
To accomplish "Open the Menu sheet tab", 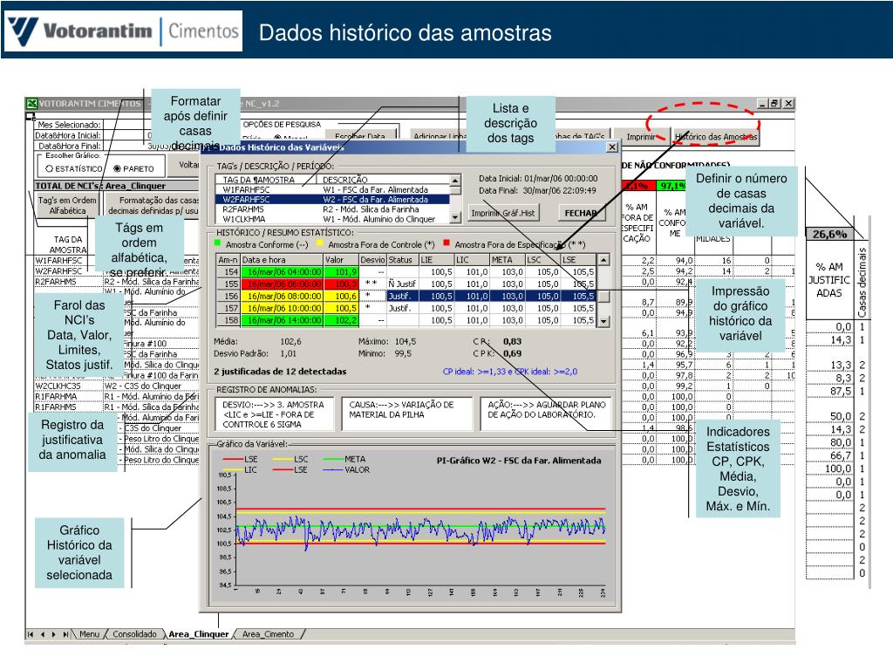I will tap(89, 634).
